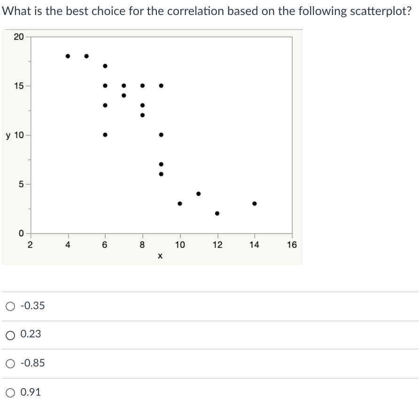The height and width of the screenshot is (406, 419).
Task: Click the lowest data point near x=12
Action: 218,213
